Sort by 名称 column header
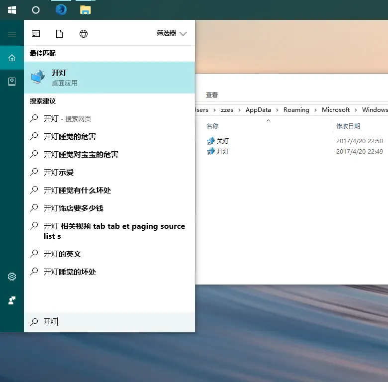 coord(212,126)
